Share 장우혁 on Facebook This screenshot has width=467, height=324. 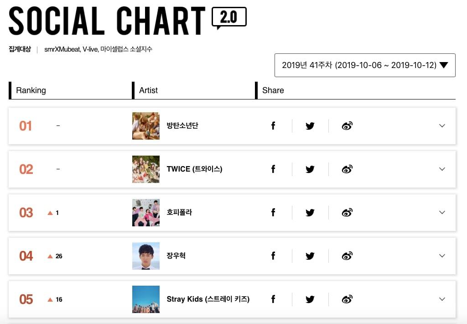pyautogui.click(x=273, y=256)
